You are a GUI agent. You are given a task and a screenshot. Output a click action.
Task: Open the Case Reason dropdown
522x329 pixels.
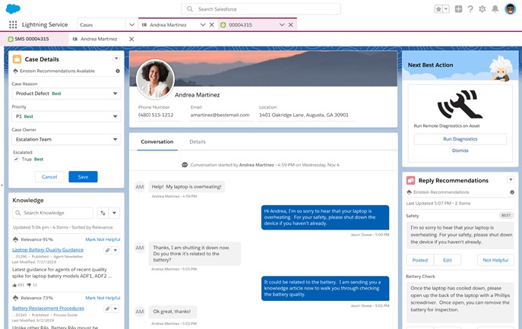tap(66, 93)
